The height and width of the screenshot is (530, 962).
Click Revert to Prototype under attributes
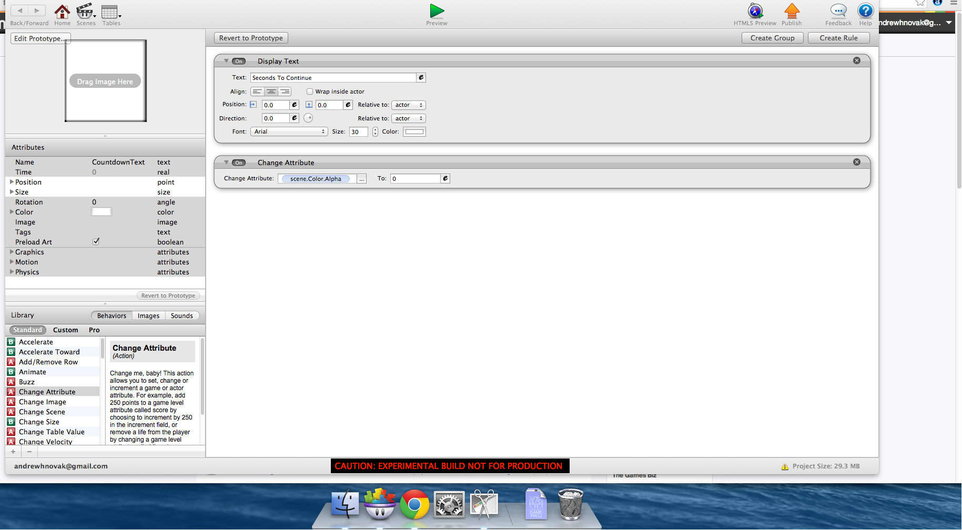[168, 295]
